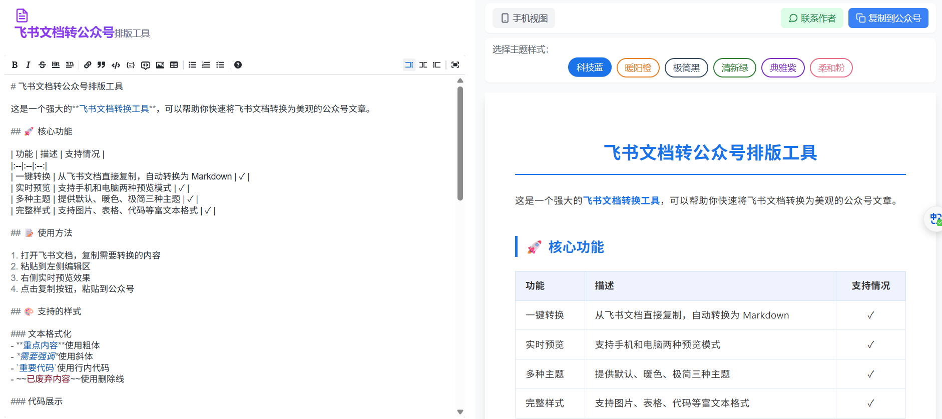Toggle fullscreen editor mode
Screen dimensions: 942x419
click(455, 65)
